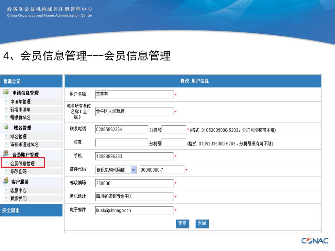Open the 审核未通过域名 menu entry
Screen dimensions: 335x251
[x=24, y=144]
